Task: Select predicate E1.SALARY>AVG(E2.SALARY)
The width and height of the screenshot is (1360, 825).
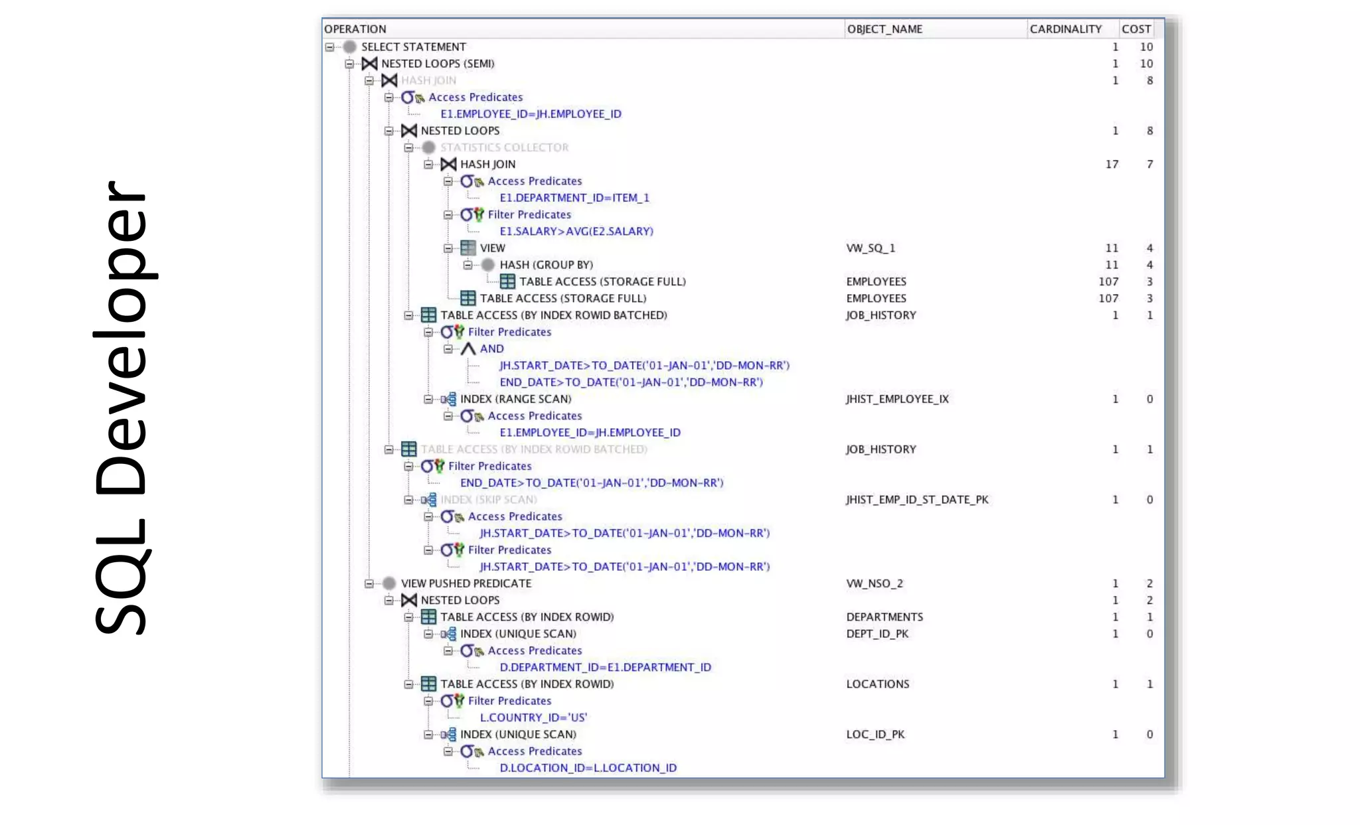Action: tap(576, 231)
